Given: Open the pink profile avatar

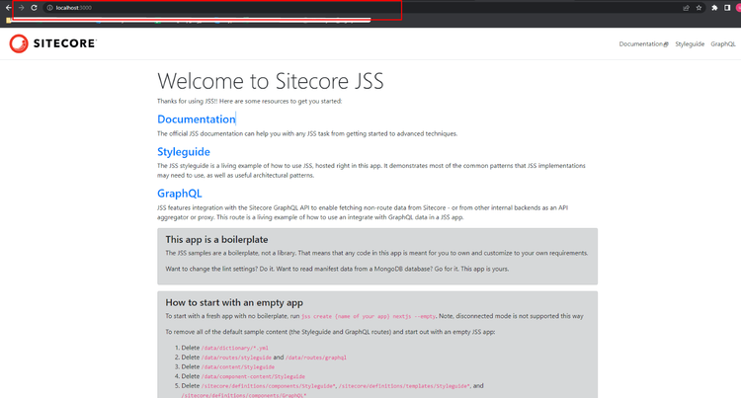Looking at the screenshot, I should point(738,8).
